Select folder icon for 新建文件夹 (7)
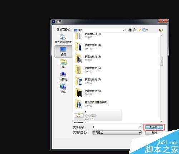The height and width of the screenshot is (154, 179). click(x=78, y=81)
